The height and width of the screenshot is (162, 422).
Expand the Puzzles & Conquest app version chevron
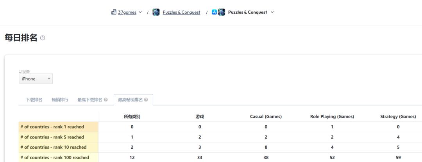[x=272, y=12]
